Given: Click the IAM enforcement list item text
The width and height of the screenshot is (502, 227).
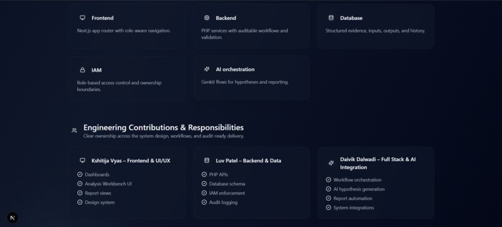Looking at the screenshot, I should click(227, 193).
